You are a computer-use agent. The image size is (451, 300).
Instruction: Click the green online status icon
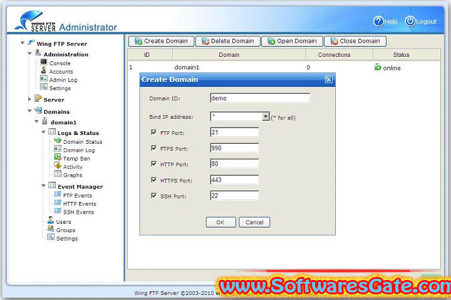tap(378, 67)
